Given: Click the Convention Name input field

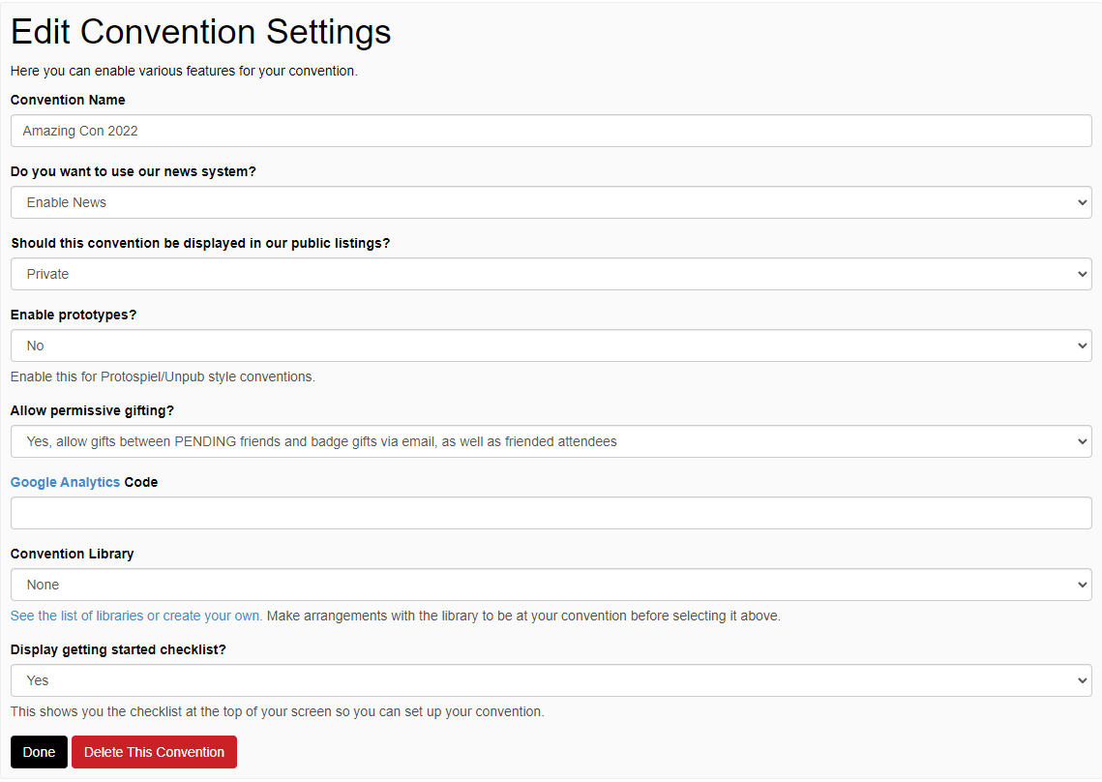Looking at the screenshot, I should (551, 131).
